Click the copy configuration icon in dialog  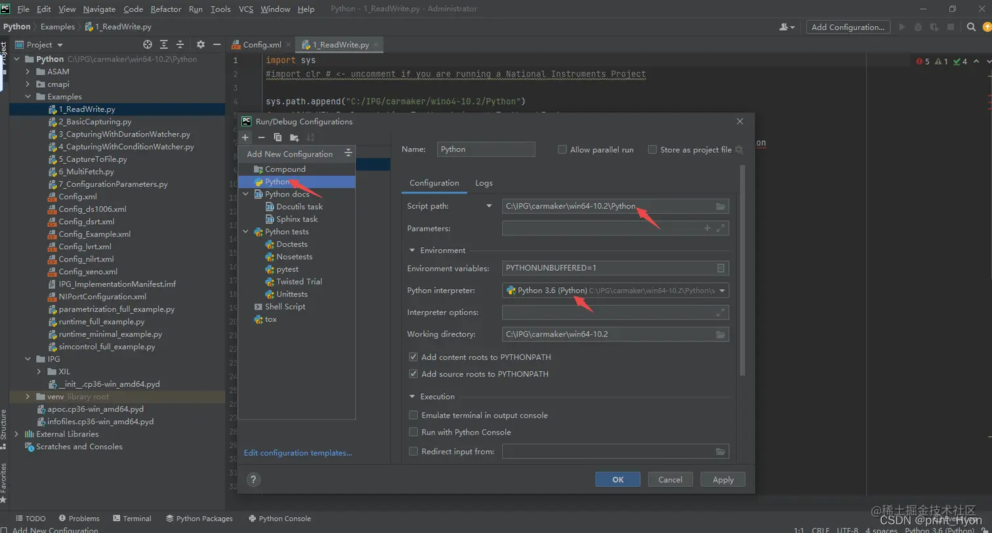click(278, 138)
